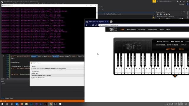Viewport: 189px width, 106px height.
Task: Open Task View on the taskbar
Action: [12, 104]
